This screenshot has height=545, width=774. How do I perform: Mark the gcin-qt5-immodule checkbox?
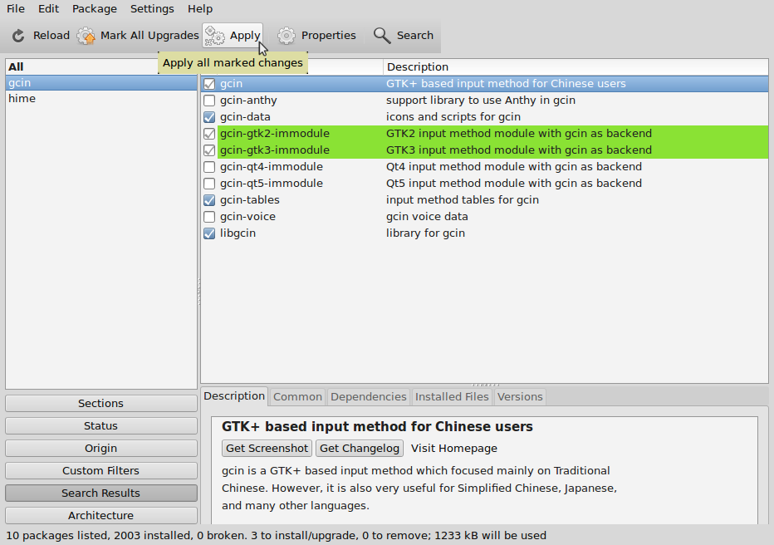pyautogui.click(x=209, y=184)
